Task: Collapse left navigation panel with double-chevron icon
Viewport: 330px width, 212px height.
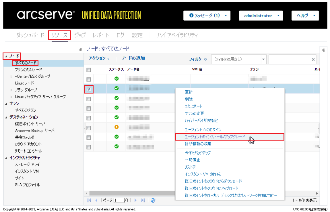Action: (x=81, y=50)
